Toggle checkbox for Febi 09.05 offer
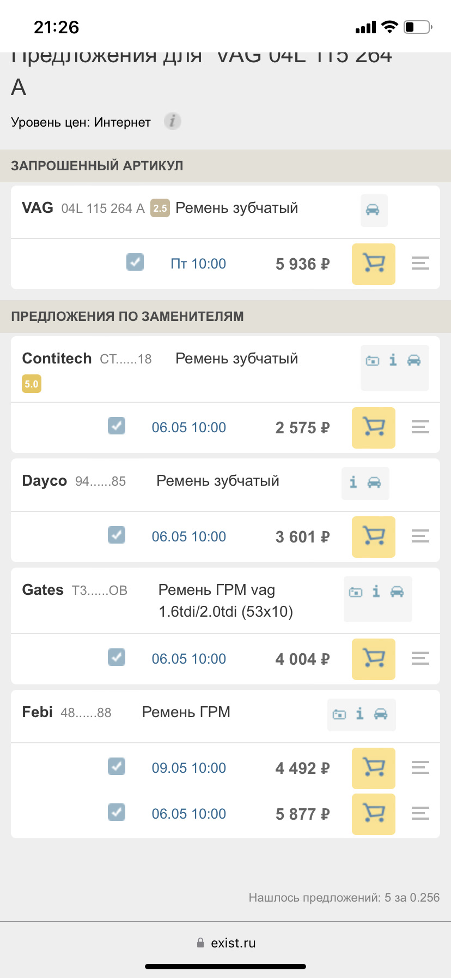This screenshot has height=978, width=451. [117, 766]
